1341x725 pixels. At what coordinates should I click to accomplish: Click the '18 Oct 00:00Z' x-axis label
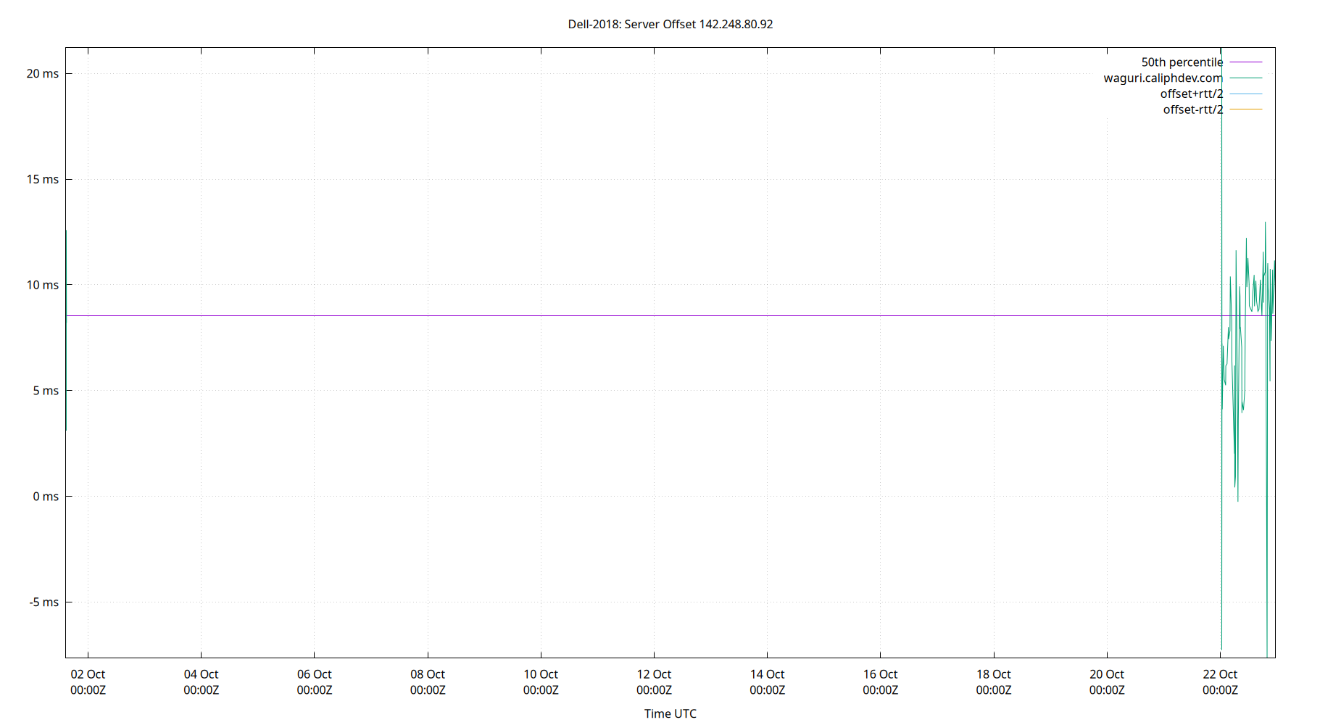[993, 682]
